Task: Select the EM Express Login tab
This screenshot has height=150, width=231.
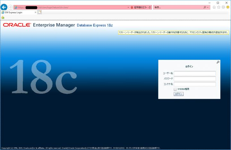Action: 17,12
